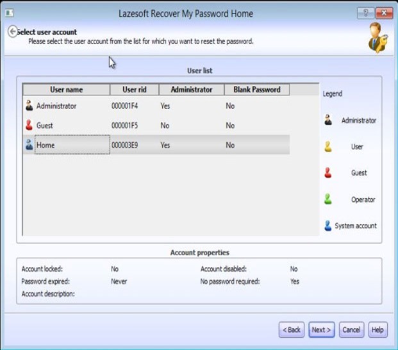Click the green Operator icon in the legend
Image resolution: width=398 pixels, height=350 pixels.
click(328, 199)
